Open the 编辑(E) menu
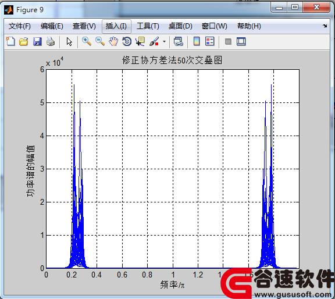Image resolution: width=335 pixels, height=299 pixels. click(52, 26)
